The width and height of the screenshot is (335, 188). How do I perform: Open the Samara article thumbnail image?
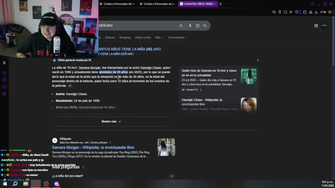[249, 76]
